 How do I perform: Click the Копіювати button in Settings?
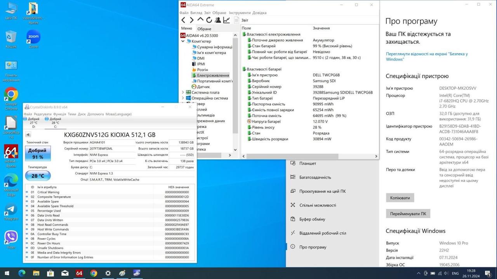click(400, 198)
